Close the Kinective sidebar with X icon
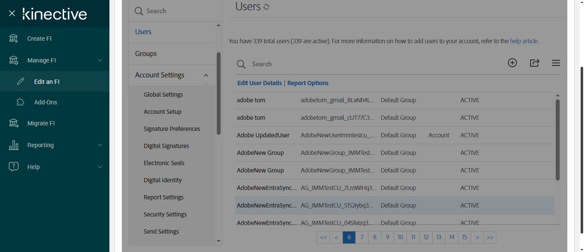This screenshot has width=584, height=252. pyautogui.click(x=12, y=14)
